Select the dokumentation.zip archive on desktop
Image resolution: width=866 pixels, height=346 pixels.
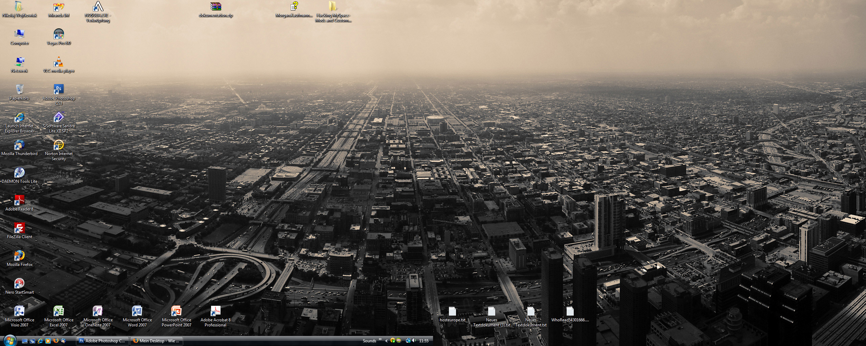click(215, 7)
